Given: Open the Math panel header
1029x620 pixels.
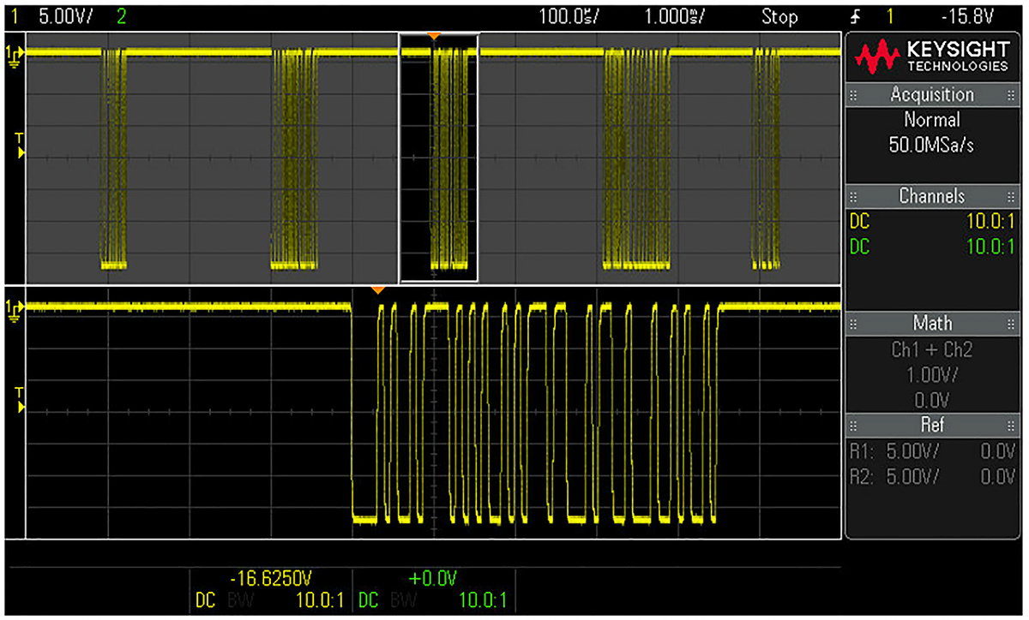Looking at the screenshot, I should click(932, 324).
